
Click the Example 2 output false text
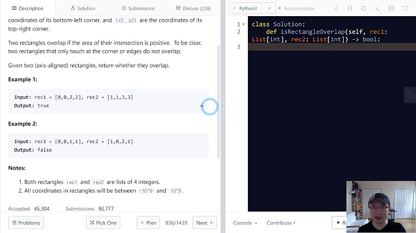tap(33, 150)
